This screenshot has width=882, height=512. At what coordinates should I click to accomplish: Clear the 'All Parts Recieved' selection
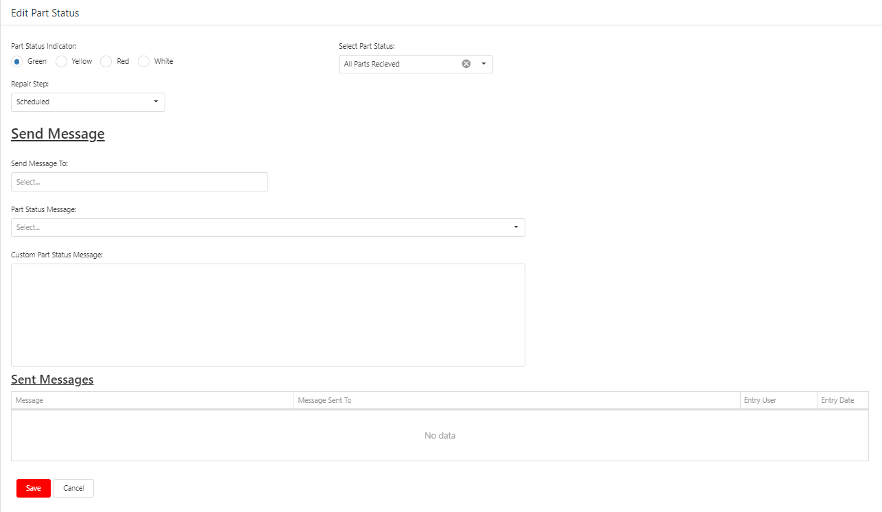click(x=466, y=64)
